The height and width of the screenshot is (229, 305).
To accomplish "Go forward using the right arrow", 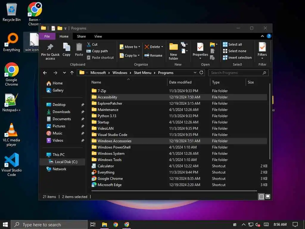I will tap(55, 73).
